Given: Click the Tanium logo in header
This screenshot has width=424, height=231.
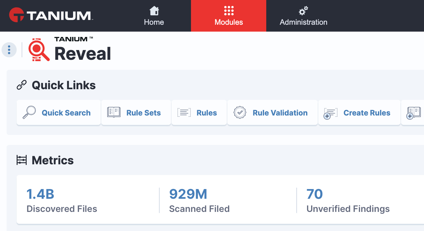Looking at the screenshot, I should (50, 16).
